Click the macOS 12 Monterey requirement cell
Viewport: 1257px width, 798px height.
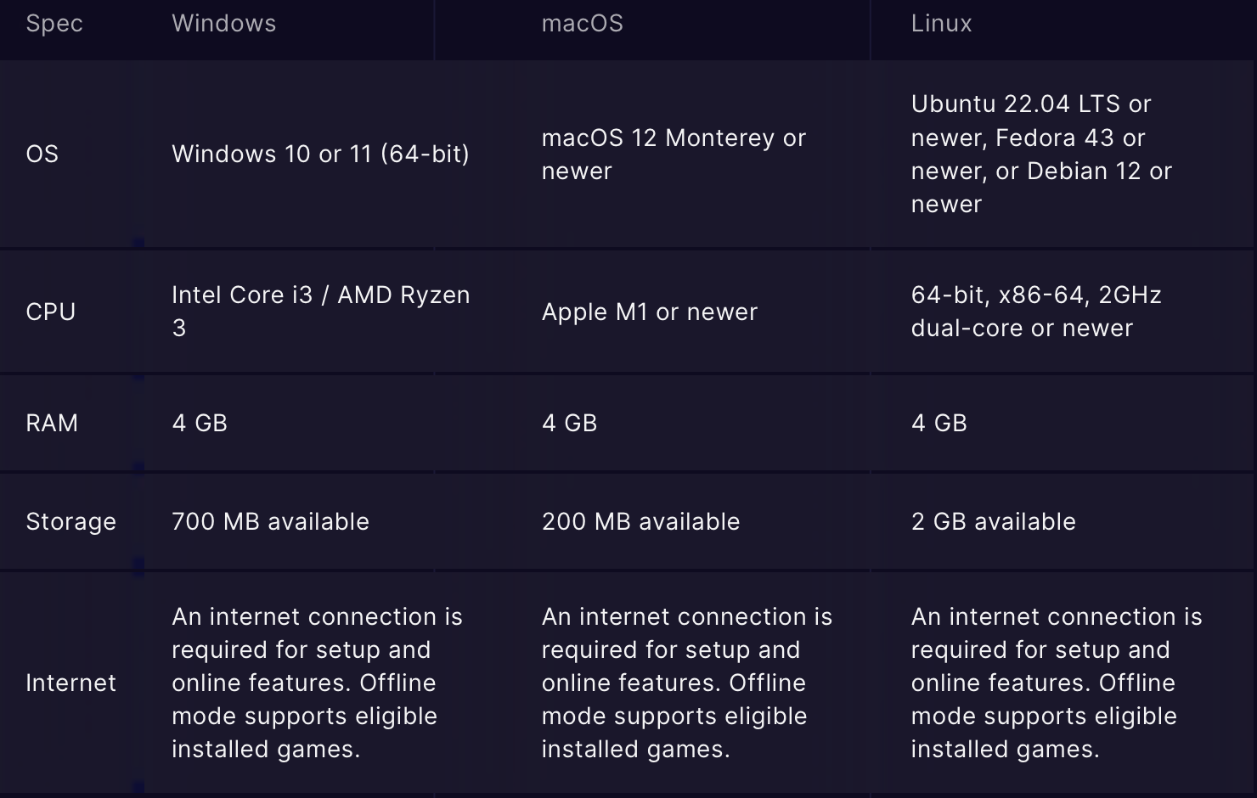pos(674,154)
